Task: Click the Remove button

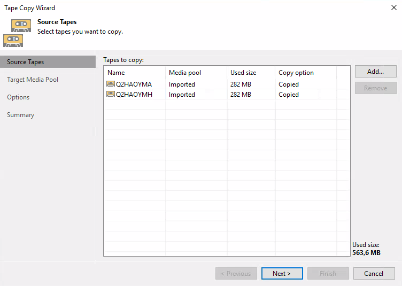Action: (x=376, y=88)
